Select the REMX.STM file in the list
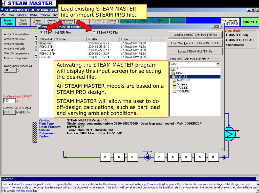Screen dimensions: 259x194 [x=47, y=47]
